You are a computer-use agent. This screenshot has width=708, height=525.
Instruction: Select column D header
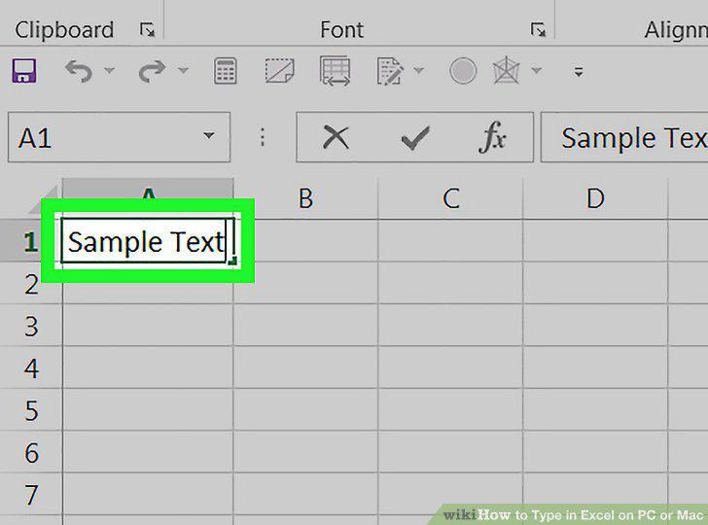(595, 198)
